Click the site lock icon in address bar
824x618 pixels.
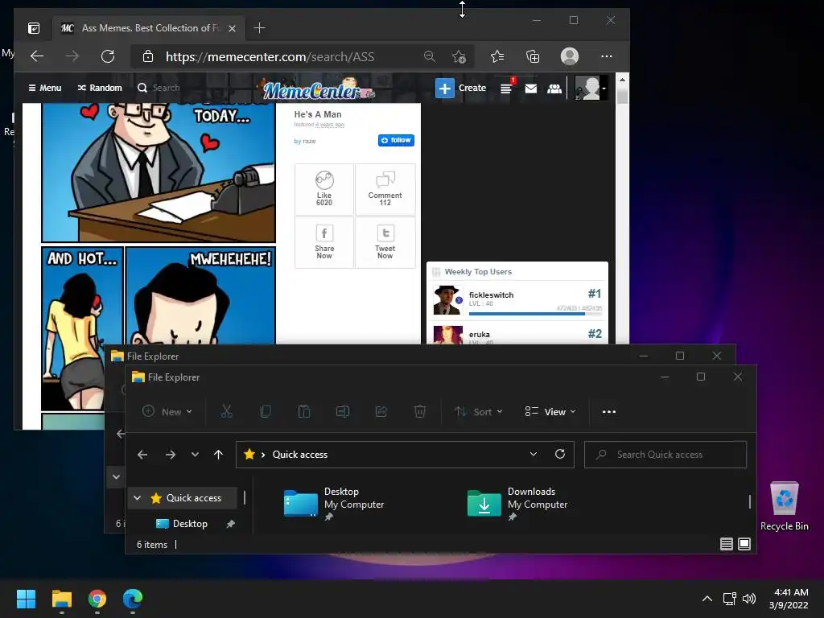click(x=148, y=56)
